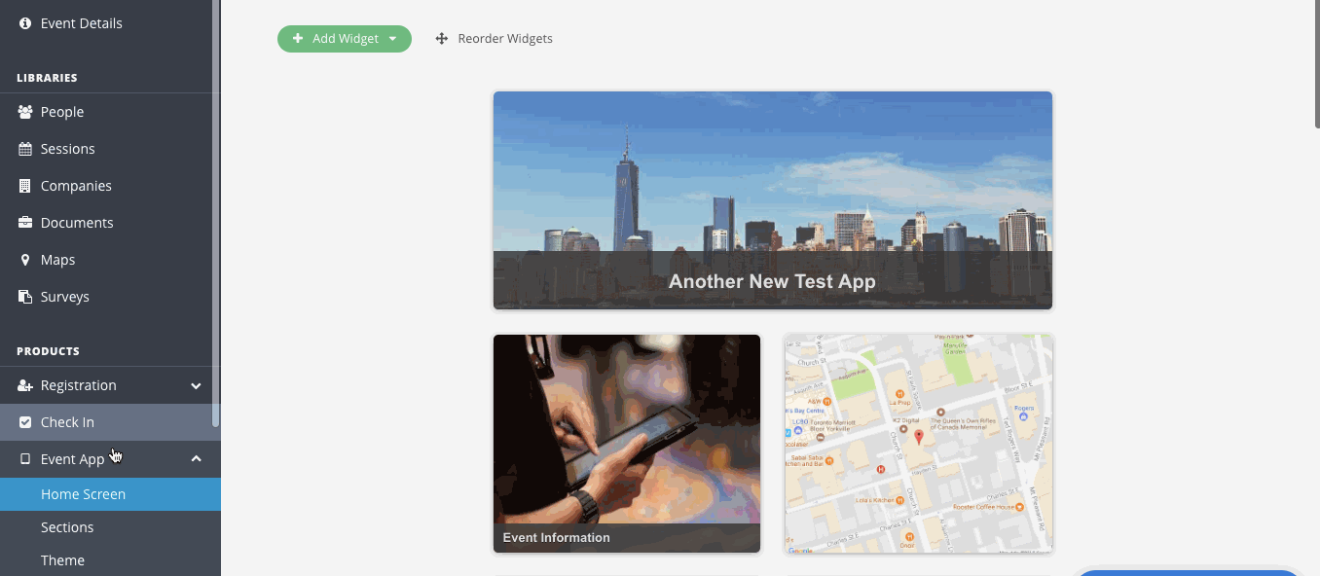The height and width of the screenshot is (576, 1320).
Task: Open the Event Information widget tile
Action: 627,444
